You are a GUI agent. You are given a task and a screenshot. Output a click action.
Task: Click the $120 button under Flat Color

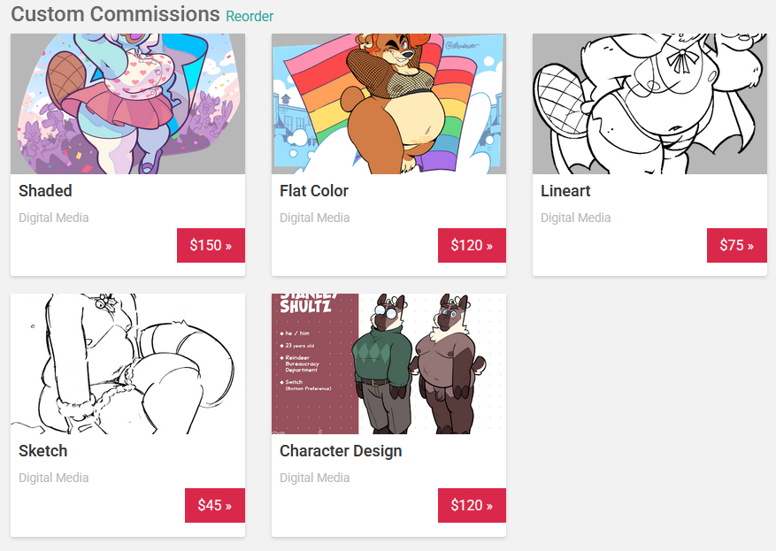472,245
